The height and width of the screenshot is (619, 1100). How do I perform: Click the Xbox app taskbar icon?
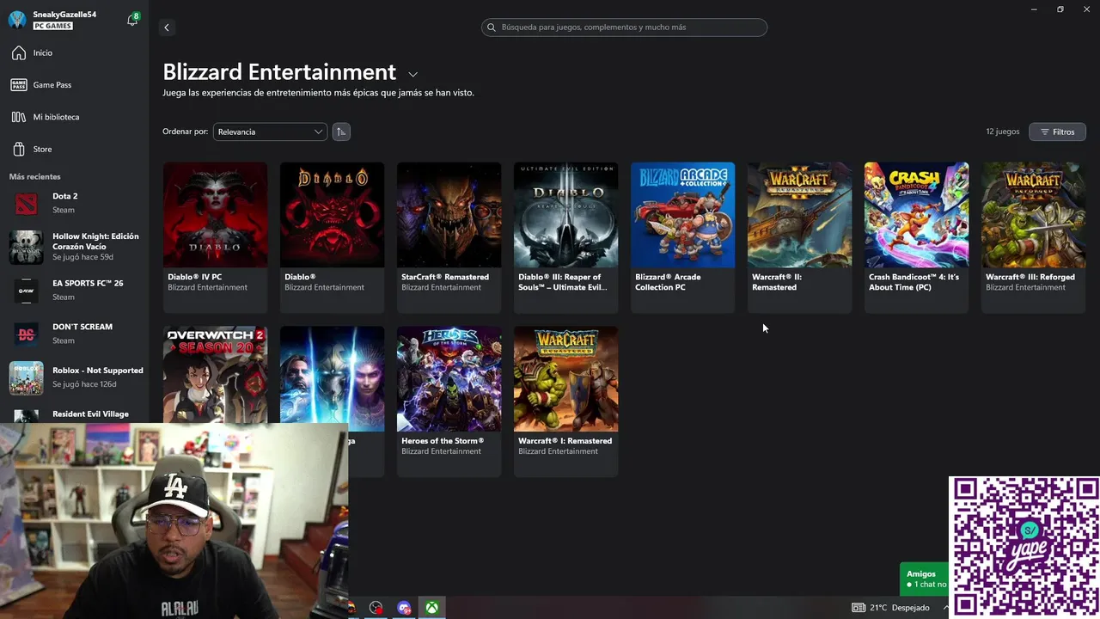[x=431, y=608]
